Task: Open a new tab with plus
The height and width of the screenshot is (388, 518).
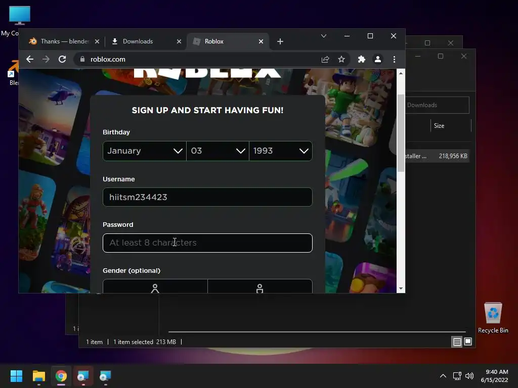Action: [280, 41]
